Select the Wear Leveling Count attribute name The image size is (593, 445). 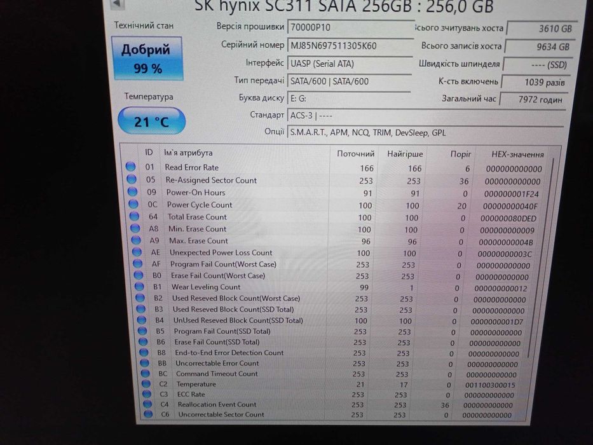(206, 287)
